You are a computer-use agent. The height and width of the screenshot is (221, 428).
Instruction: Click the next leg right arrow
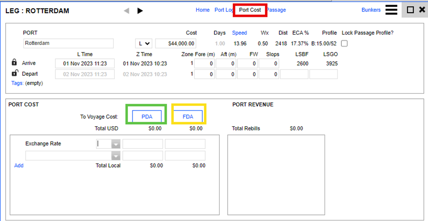click(140, 11)
